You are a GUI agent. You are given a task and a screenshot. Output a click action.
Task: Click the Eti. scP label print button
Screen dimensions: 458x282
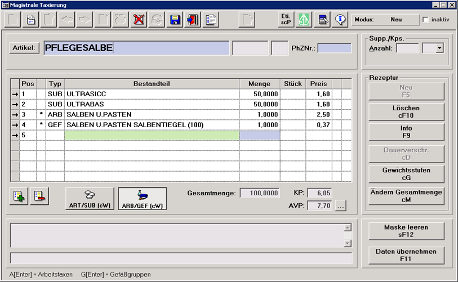click(286, 20)
